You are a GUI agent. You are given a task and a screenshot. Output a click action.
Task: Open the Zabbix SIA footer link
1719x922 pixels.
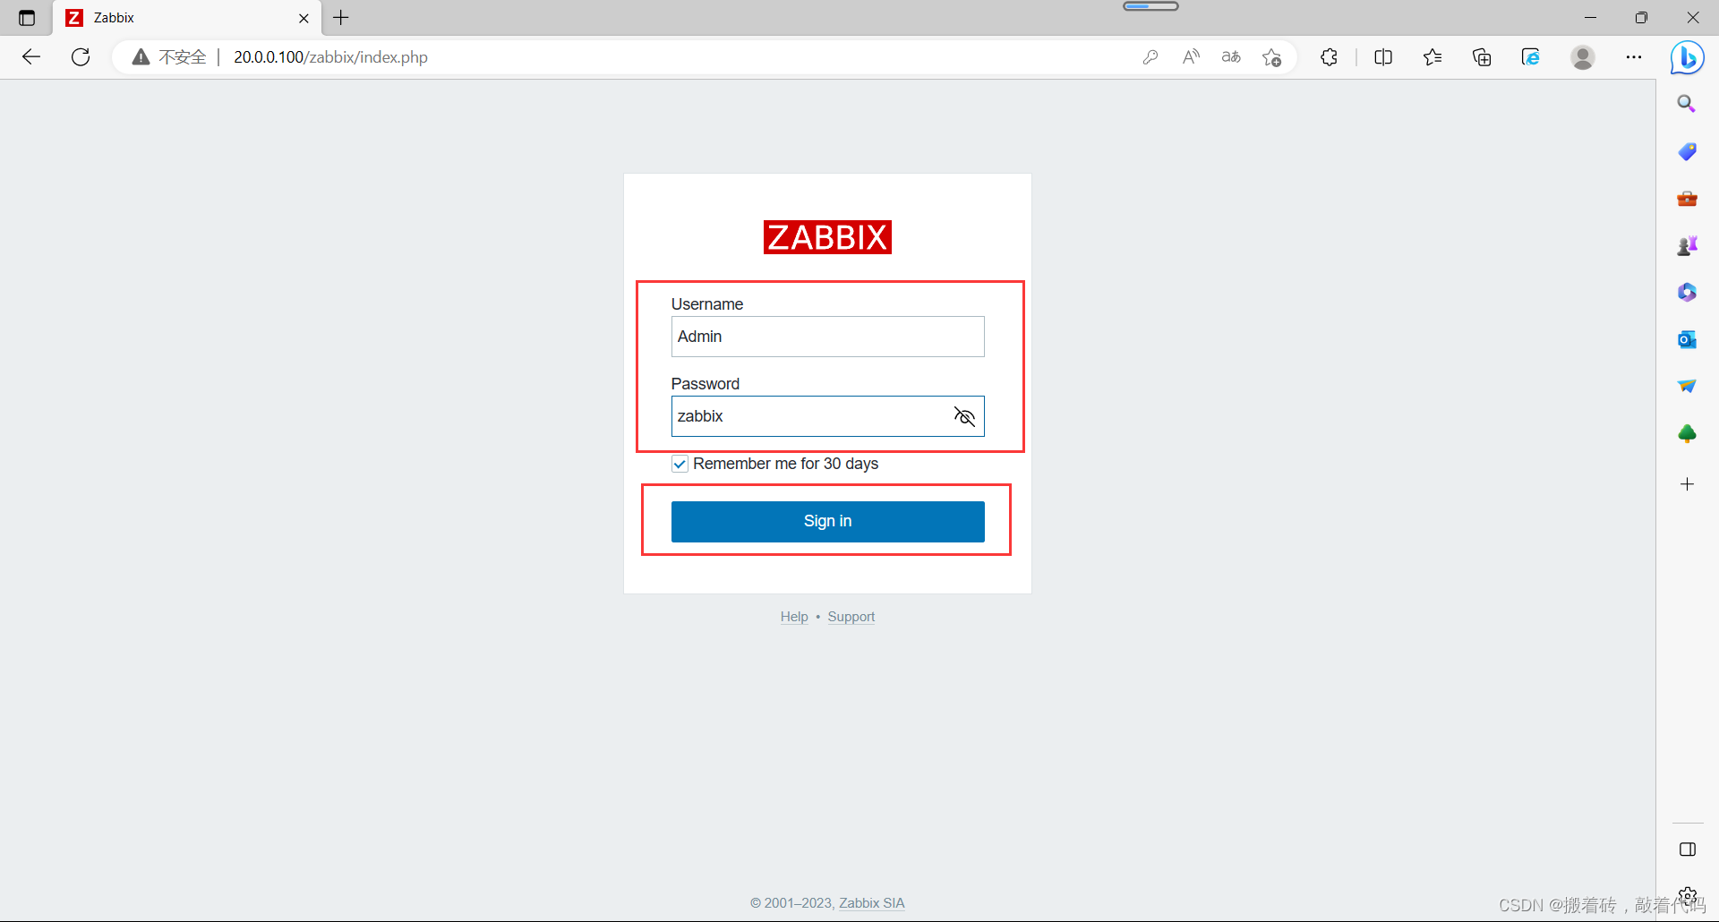[x=871, y=903]
